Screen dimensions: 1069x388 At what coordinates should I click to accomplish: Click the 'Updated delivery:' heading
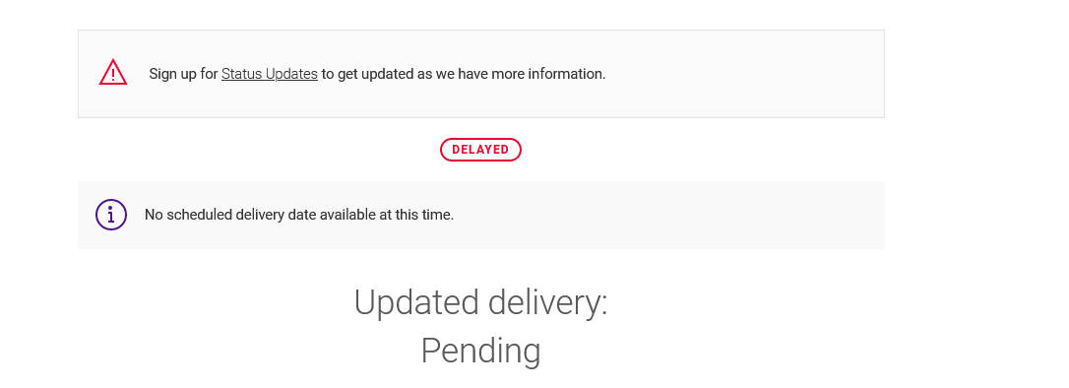point(480,302)
